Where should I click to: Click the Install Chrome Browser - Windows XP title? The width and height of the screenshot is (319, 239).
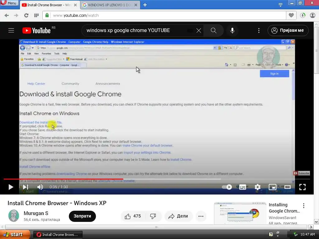[57, 203]
